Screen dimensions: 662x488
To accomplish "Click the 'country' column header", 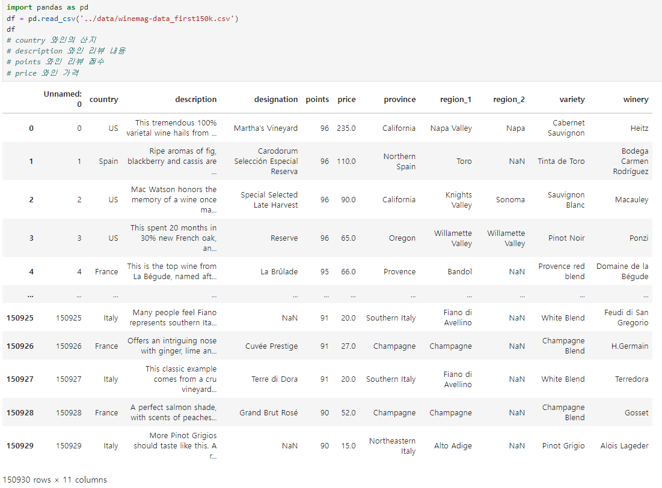I will pyautogui.click(x=104, y=100).
